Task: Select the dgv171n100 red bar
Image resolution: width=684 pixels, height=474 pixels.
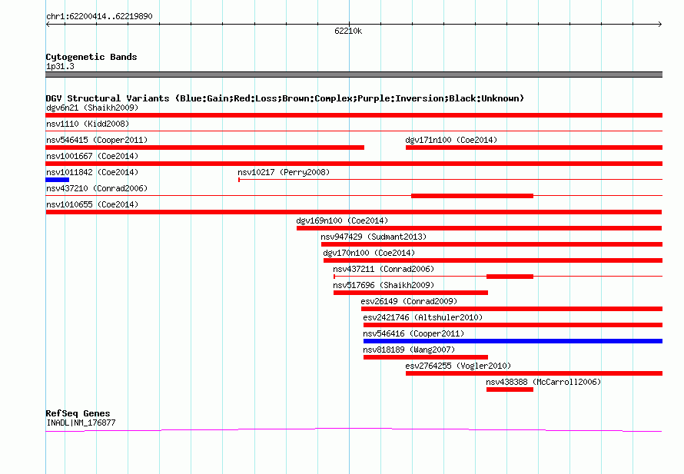Action: click(534, 148)
